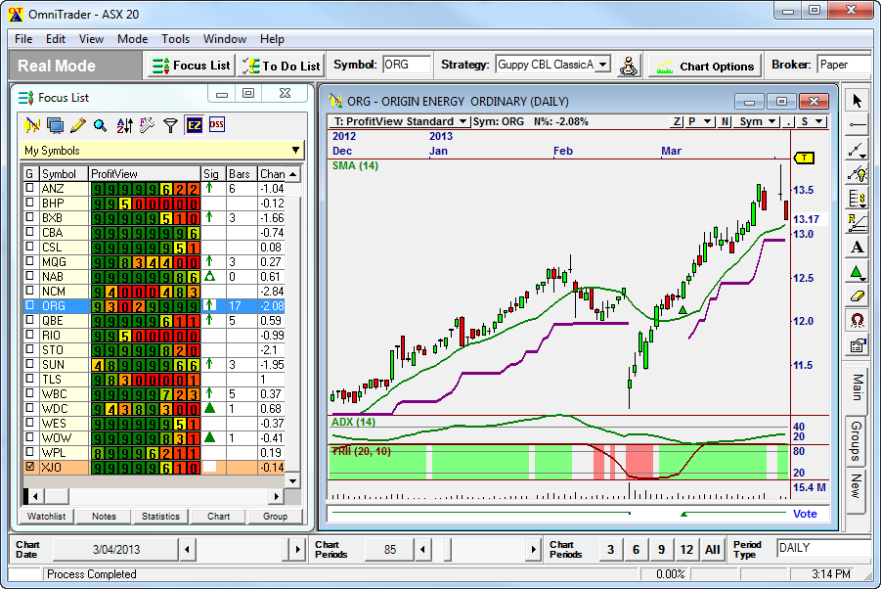The image size is (881, 589).
Task: Open the My Symbols list dropdown
Action: click(295, 150)
